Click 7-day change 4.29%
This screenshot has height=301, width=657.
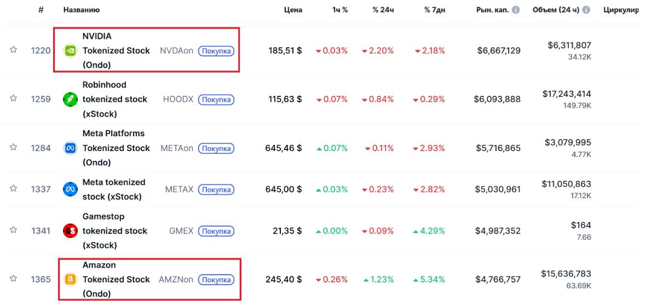(429, 231)
